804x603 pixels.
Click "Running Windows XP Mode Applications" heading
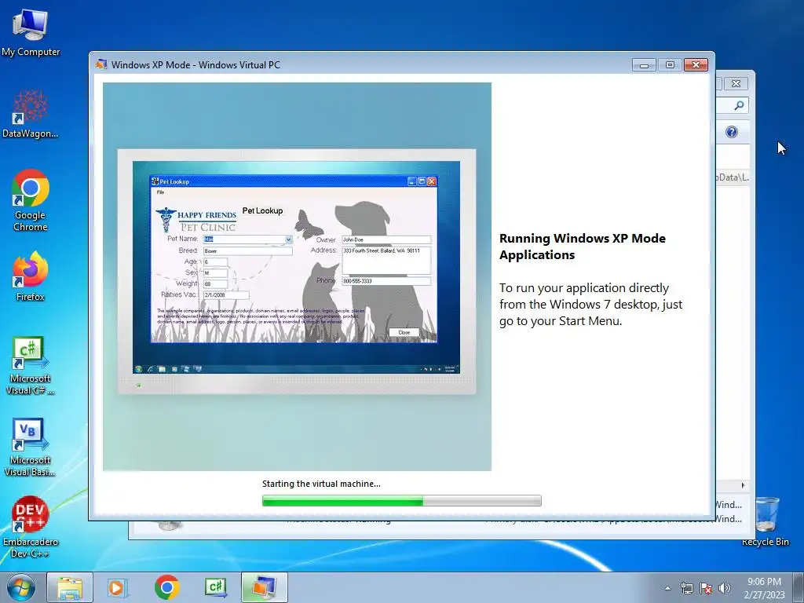coord(583,247)
